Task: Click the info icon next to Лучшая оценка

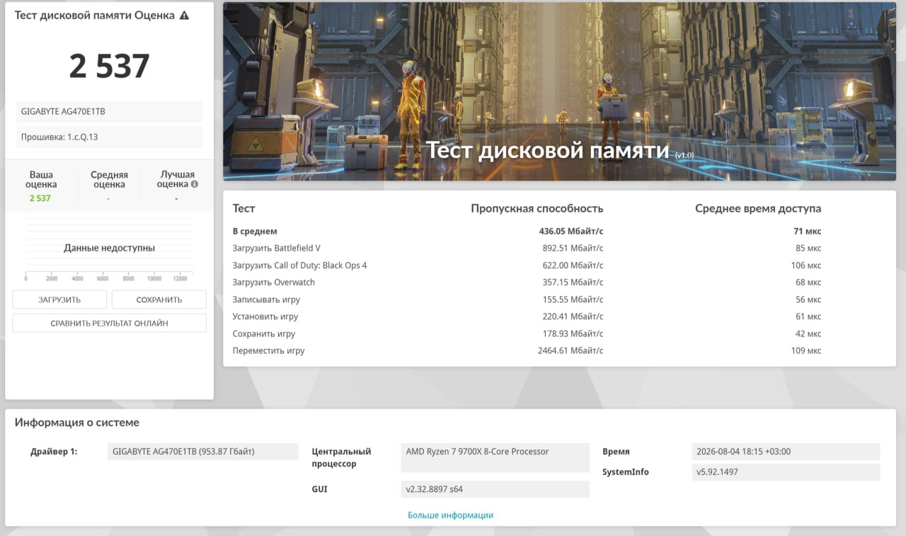Action: click(195, 184)
